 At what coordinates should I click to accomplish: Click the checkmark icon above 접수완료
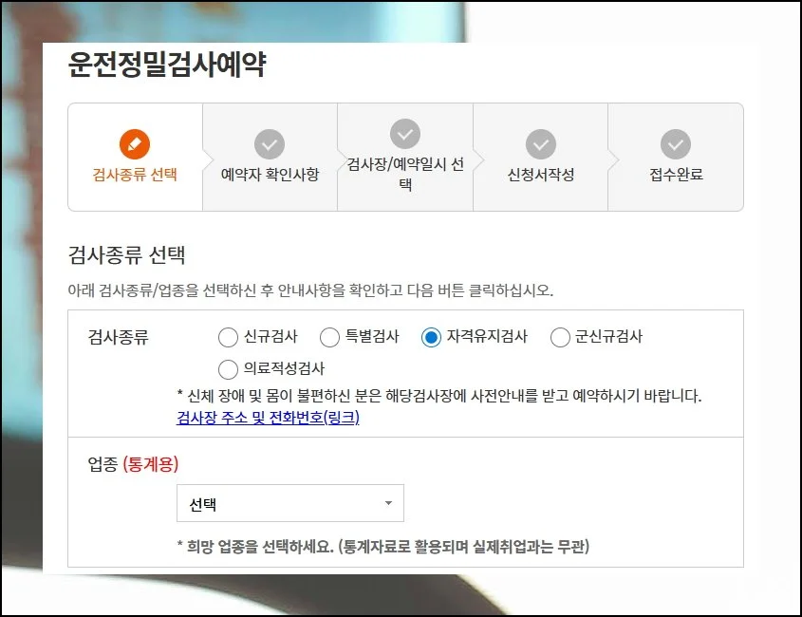click(x=676, y=143)
